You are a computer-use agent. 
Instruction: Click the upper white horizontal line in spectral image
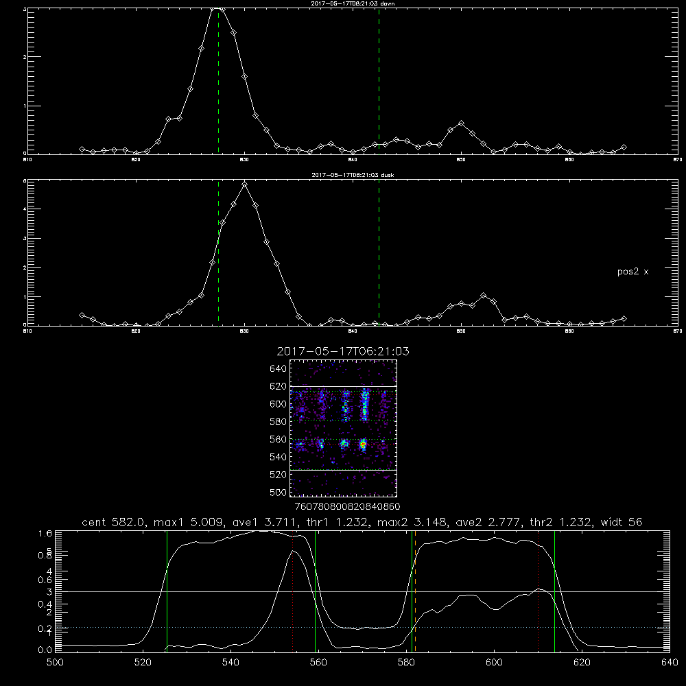point(343,386)
